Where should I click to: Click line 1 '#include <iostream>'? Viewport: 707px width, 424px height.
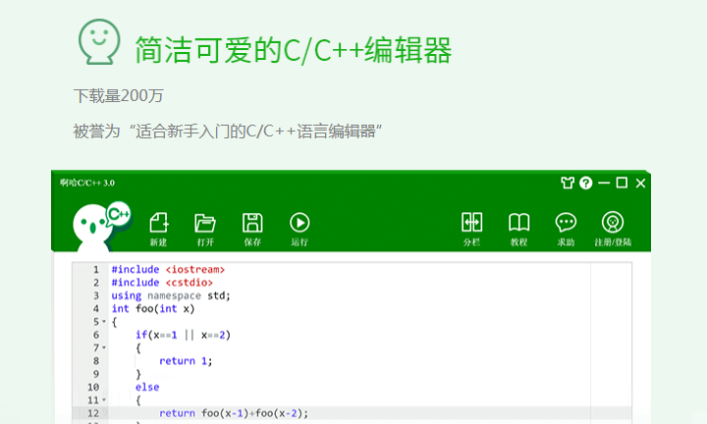[x=168, y=270]
